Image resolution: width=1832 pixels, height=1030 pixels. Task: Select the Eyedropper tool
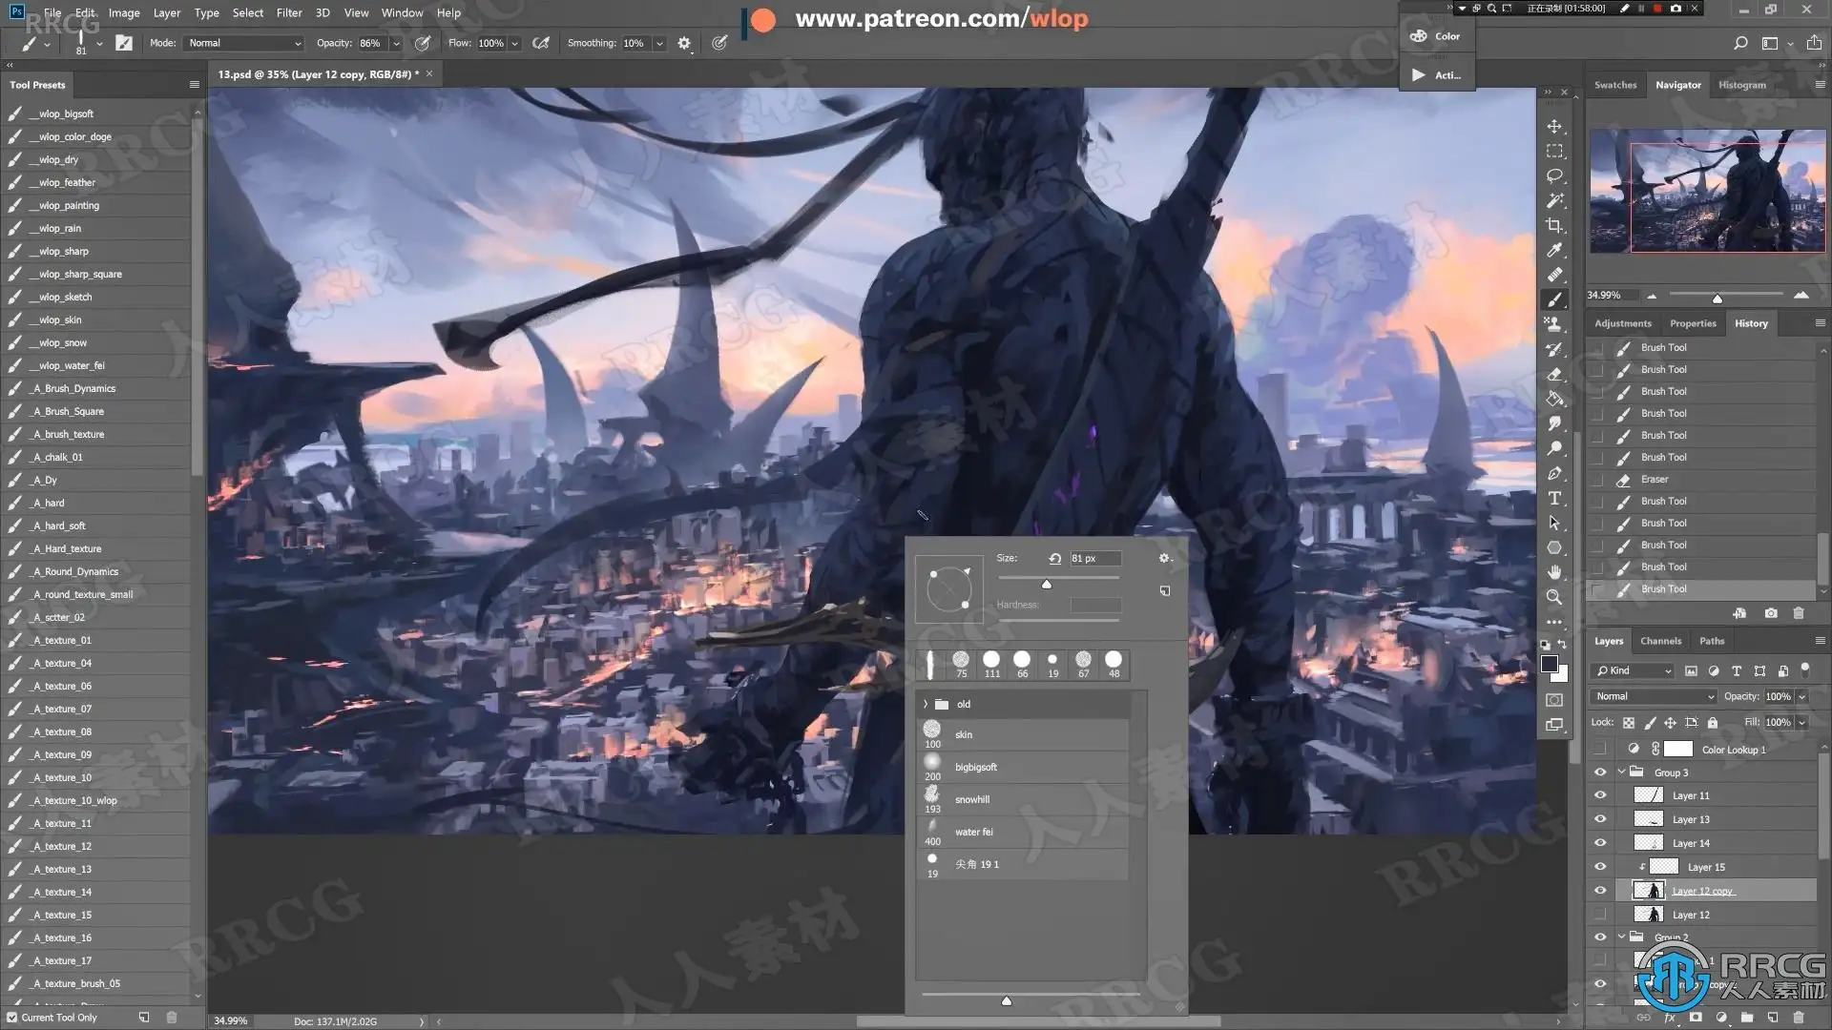[1554, 250]
